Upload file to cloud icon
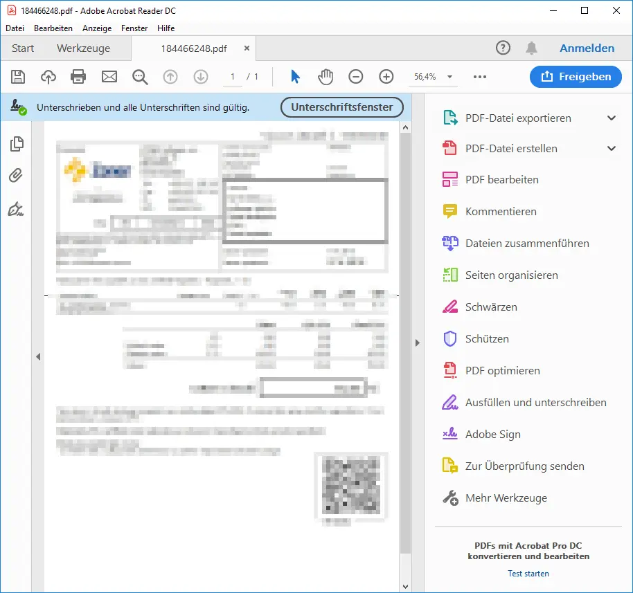 click(x=48, y=77)
